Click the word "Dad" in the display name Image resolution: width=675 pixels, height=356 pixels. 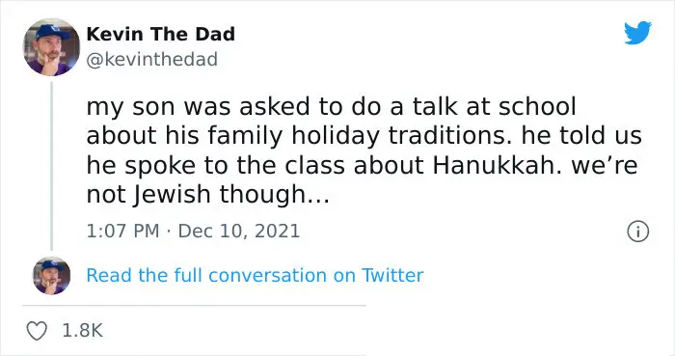tap(215, 34)
